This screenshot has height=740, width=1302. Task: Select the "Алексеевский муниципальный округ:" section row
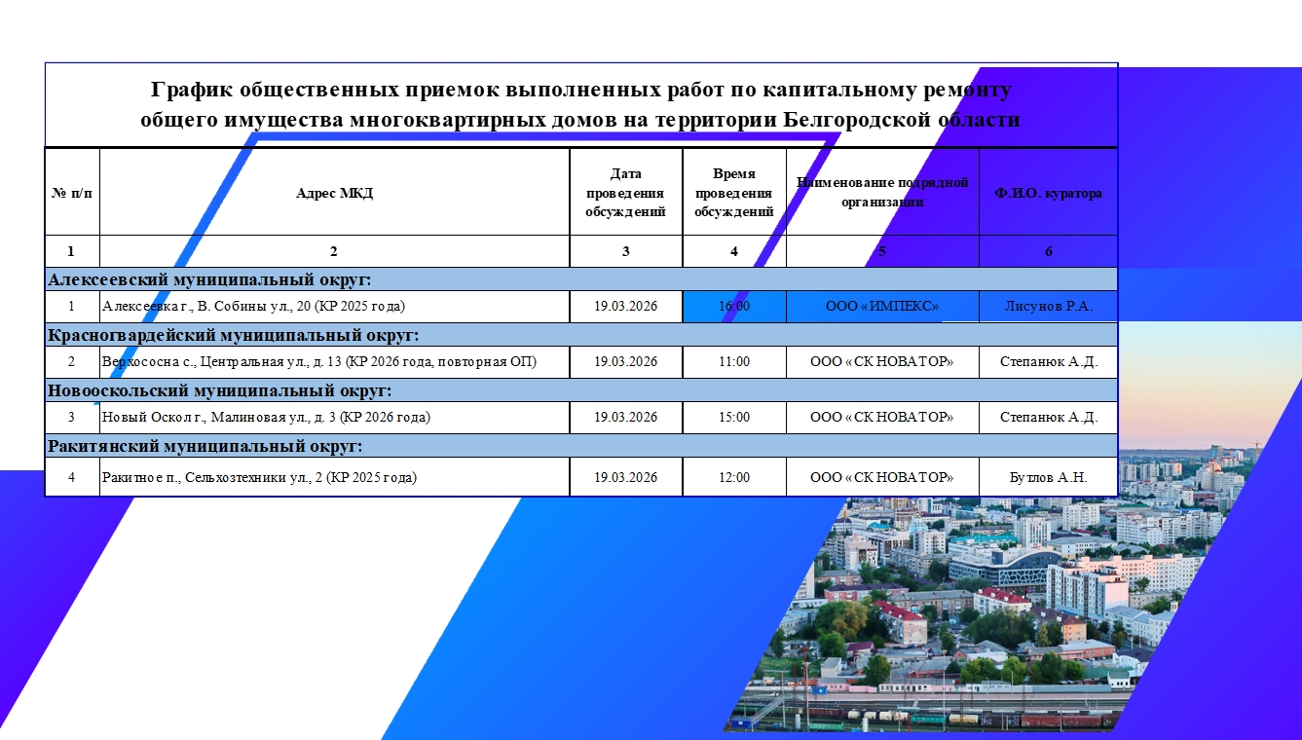tap(581, 279)
